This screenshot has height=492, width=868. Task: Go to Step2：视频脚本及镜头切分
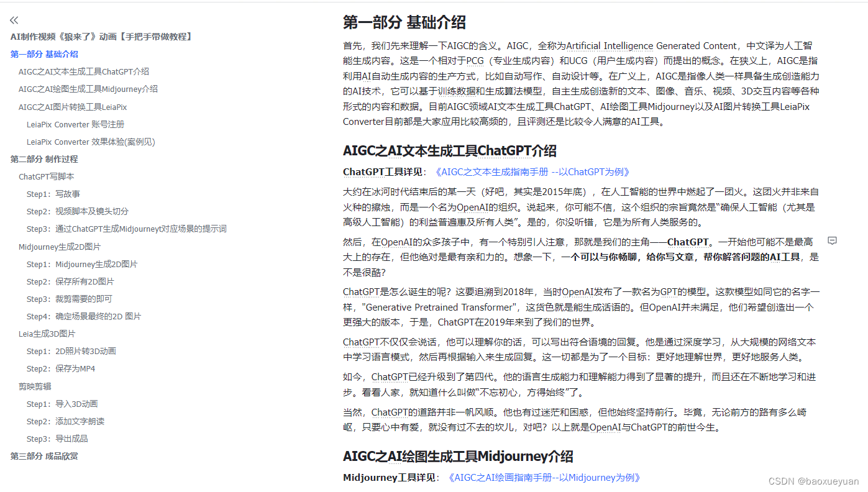click(x=78, y=211)
